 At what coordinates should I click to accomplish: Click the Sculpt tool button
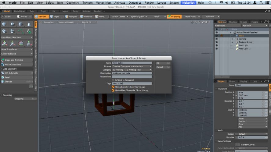coord(7,17)
